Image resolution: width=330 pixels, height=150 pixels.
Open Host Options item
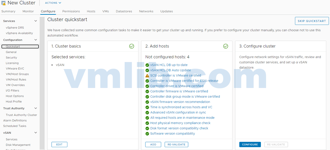[x=15, y=96]
